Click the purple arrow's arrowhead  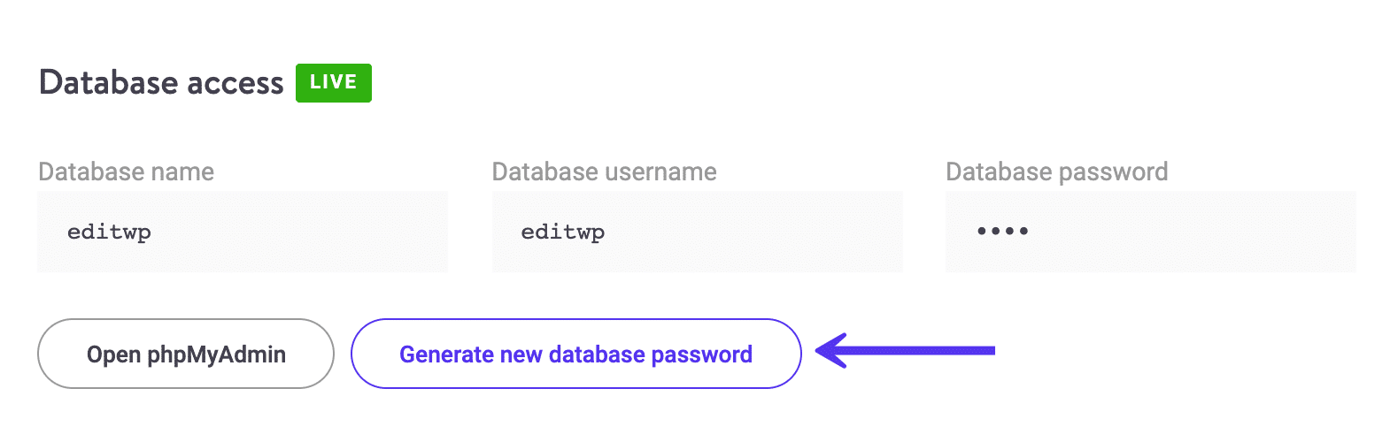tap(830, 351)
